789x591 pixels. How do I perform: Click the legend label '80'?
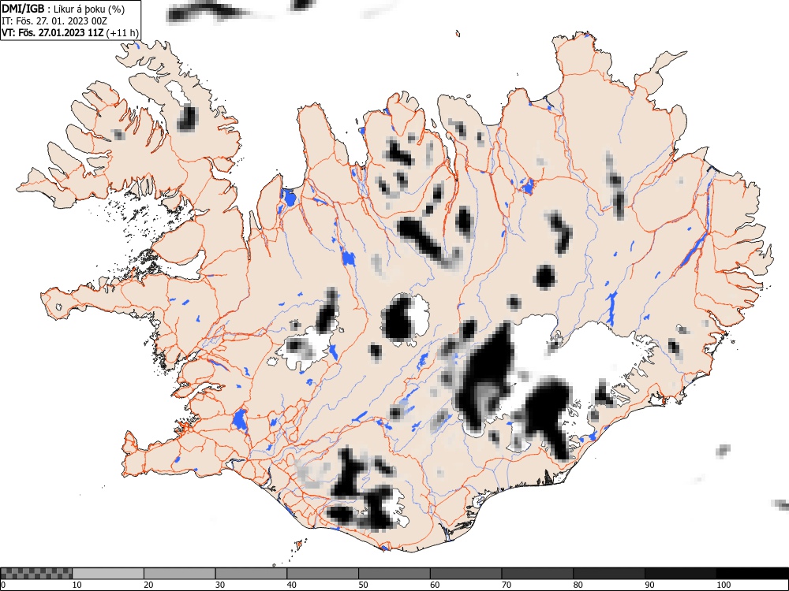click(578, 585)
